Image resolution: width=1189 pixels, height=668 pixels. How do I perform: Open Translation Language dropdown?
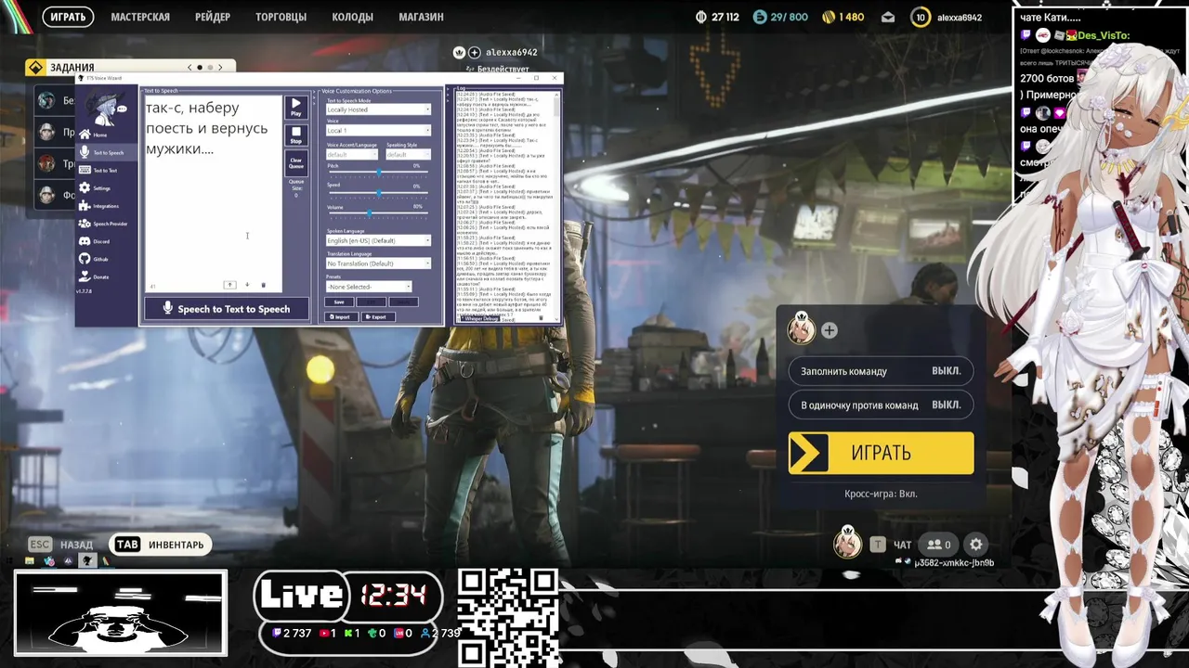tap(378, 263)
